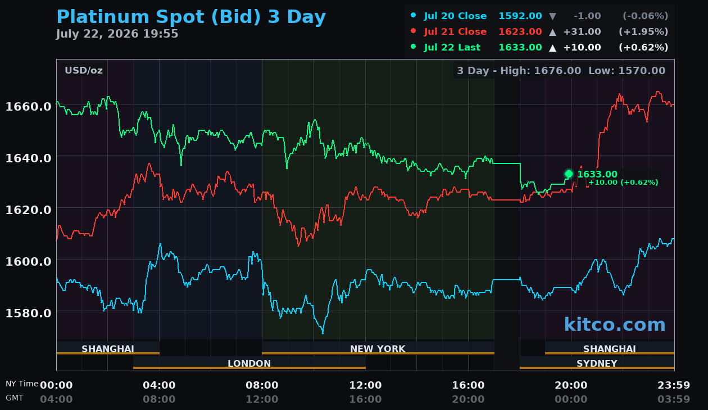Click the 00:00 NY time label
The height and width of the screenshot is (410, 708).
pos(56,385)
